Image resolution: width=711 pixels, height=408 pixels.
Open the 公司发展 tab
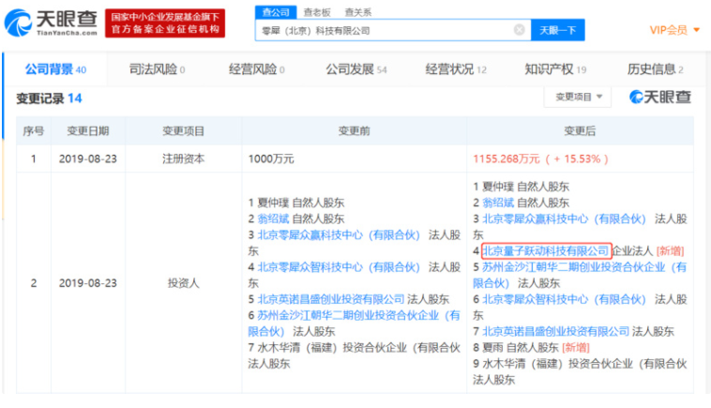355,69
